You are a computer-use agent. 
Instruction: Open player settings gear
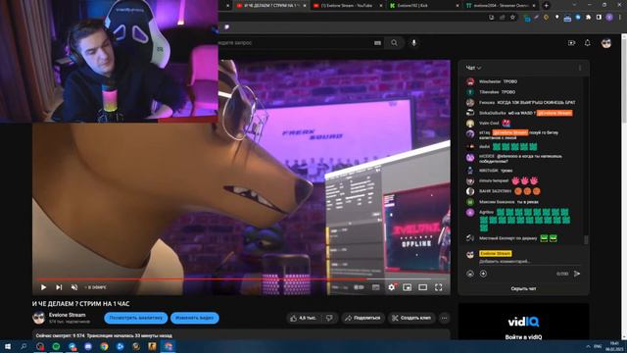[392, 287]
